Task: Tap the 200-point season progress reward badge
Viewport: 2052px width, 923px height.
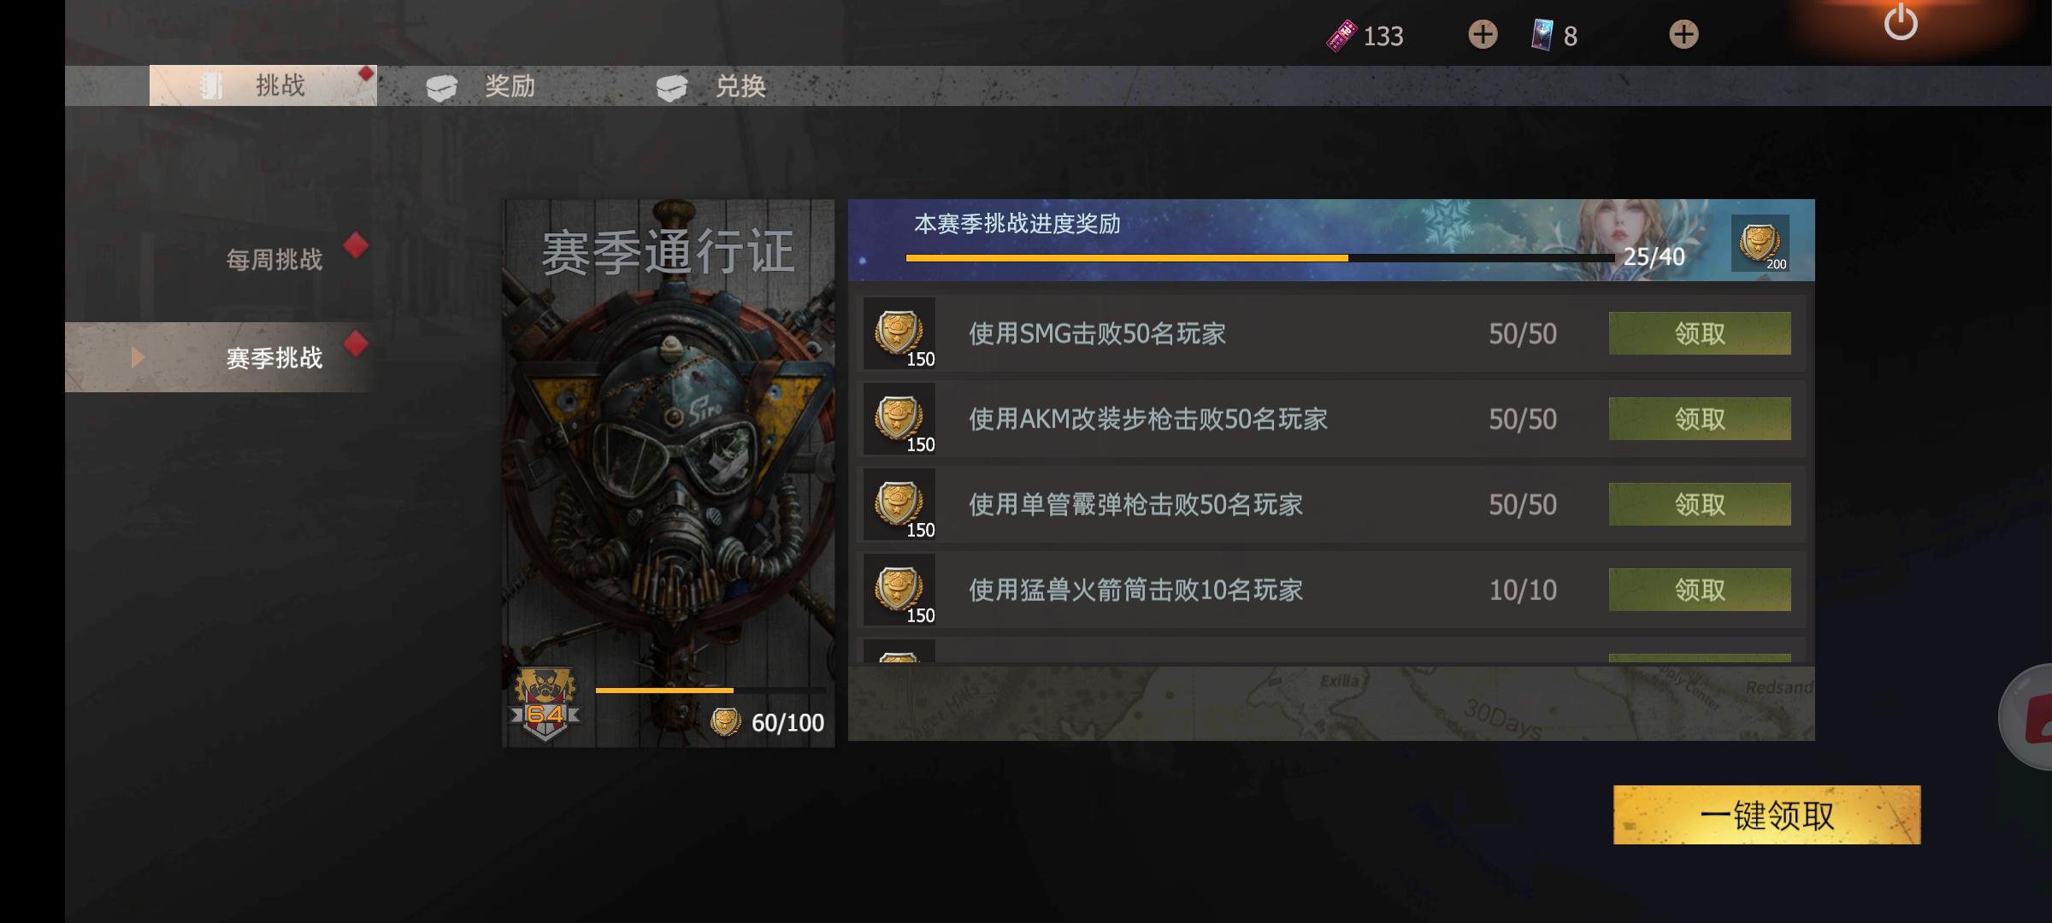Action: pos(1760,244)
